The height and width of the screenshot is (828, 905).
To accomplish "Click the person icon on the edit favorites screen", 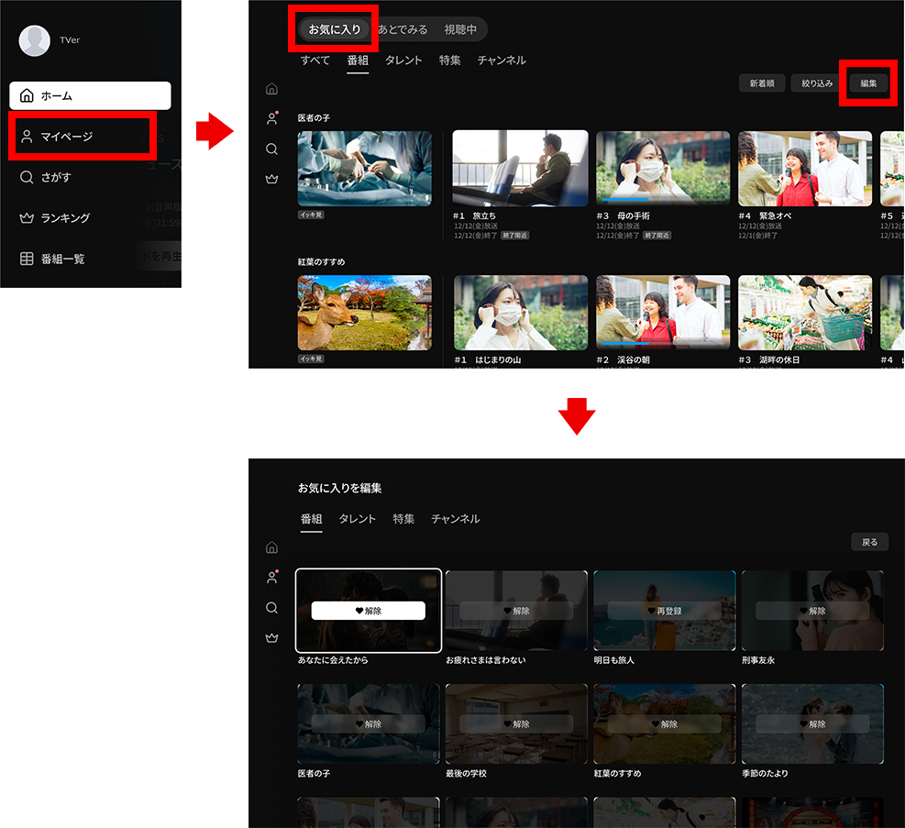I will pos(271,577).
